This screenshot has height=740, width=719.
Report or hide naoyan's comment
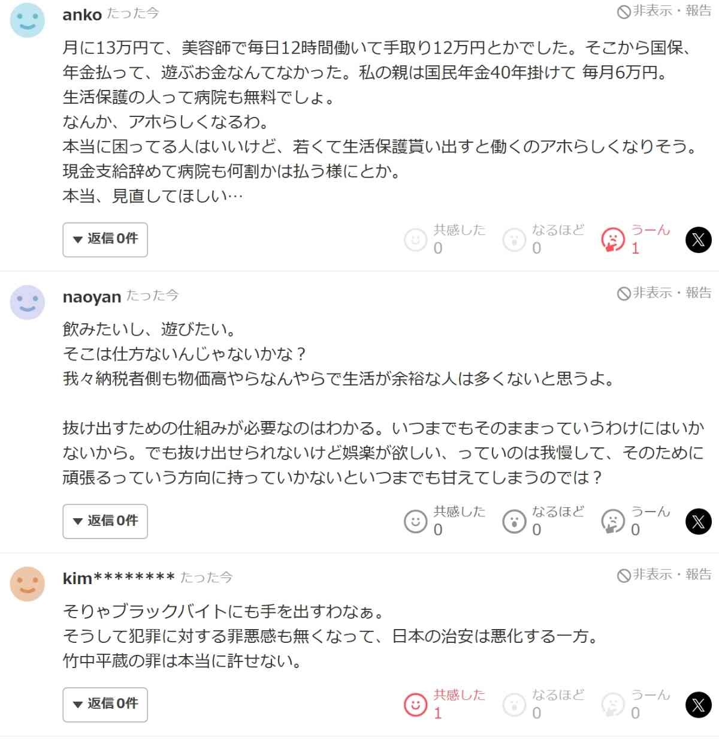664,293
